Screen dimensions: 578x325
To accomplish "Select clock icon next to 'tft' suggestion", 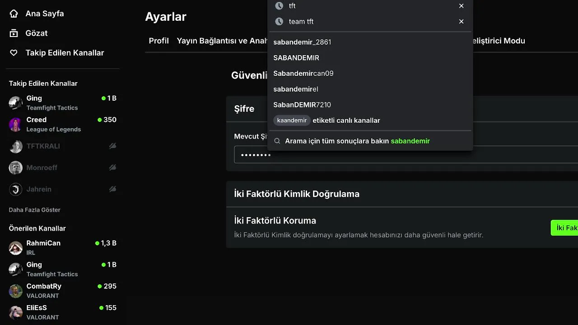I will pos(279,6).
